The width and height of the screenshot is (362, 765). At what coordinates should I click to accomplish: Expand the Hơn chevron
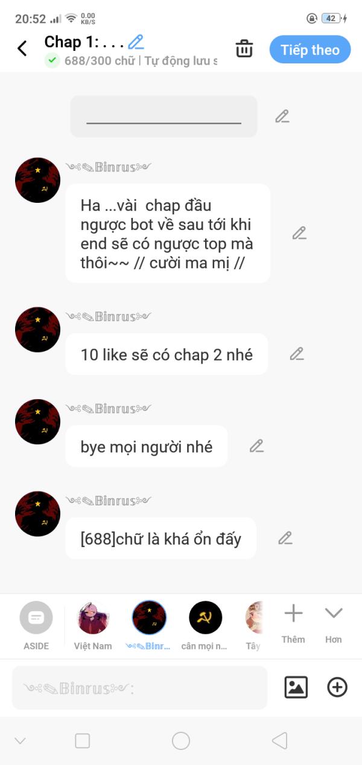[334, 624]
